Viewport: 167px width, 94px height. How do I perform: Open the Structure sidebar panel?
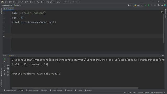point(1,83)
